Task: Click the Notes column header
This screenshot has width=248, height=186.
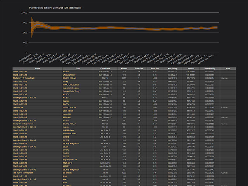Action: pos(227,68)
